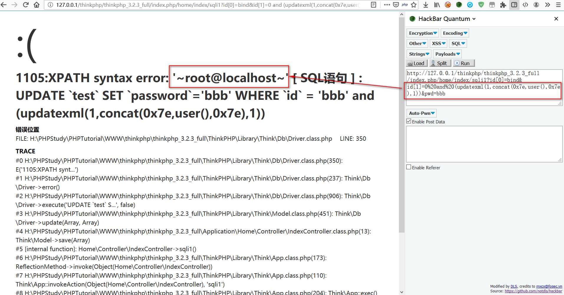
Task: Open the mxcx@fosec.vn link
Action: [x=549, y=286]
